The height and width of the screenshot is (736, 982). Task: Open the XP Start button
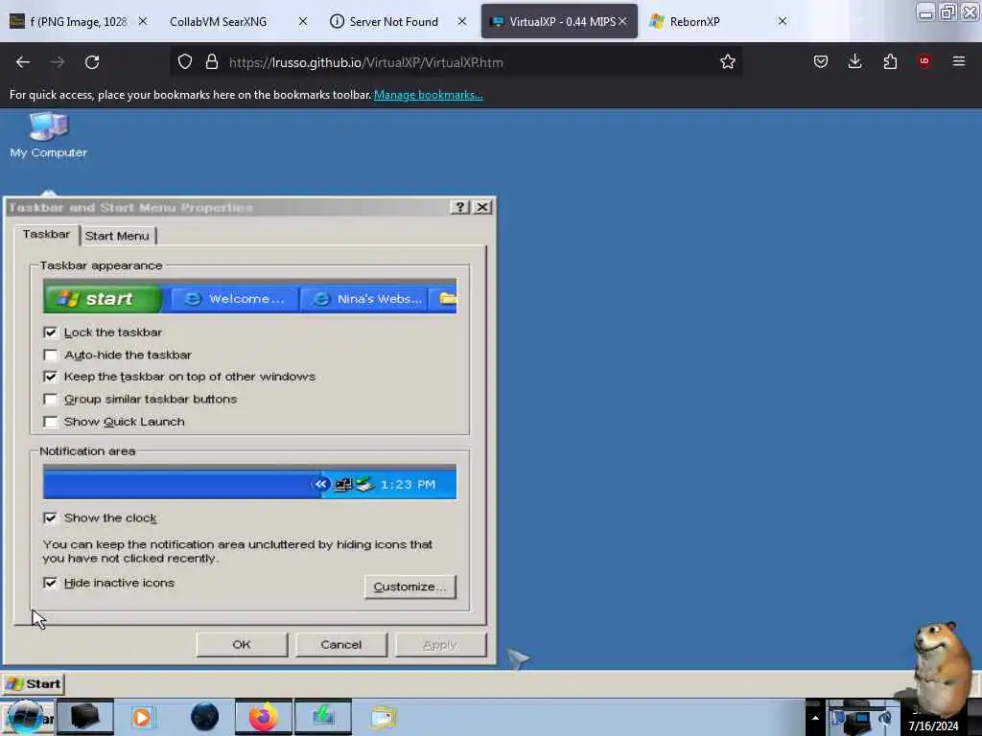(34, 683)
